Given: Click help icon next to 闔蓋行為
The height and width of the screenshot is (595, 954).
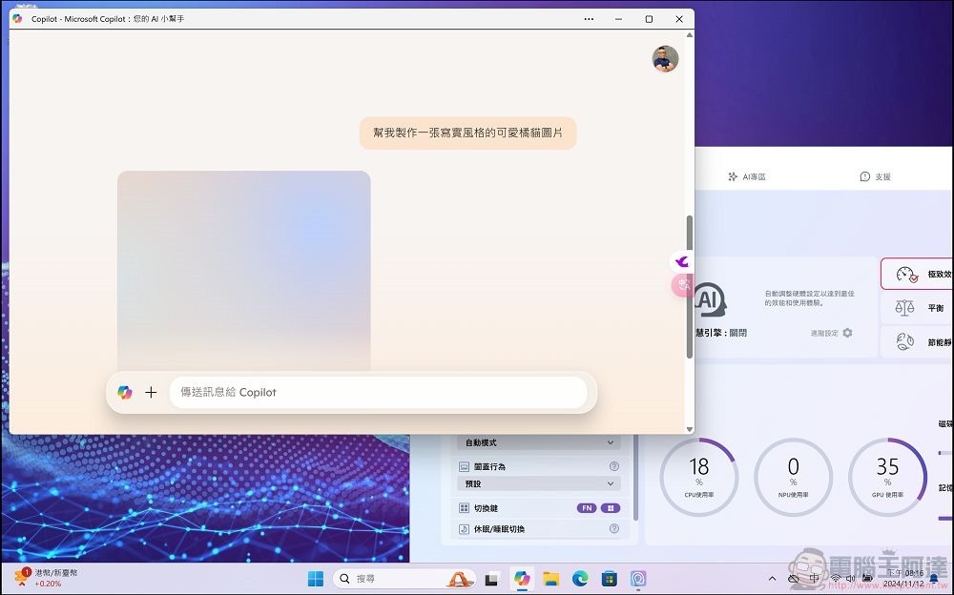Looking at the screenshot, I should click(613, 466).
